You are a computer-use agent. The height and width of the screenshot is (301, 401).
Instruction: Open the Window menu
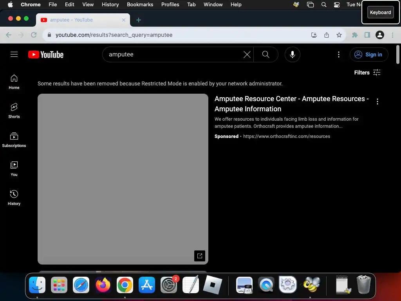[x=213, y=5]
